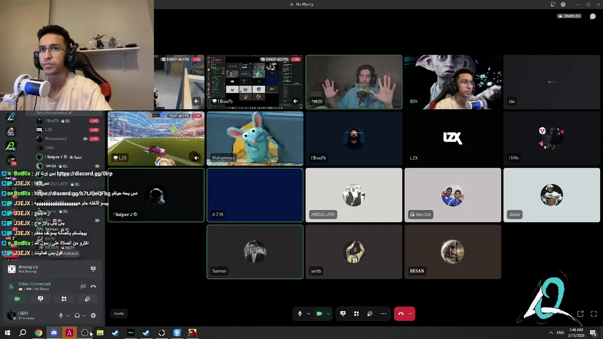Toggle camera in the Video Connected panel

pyautogui.click(x=17, y=299)
